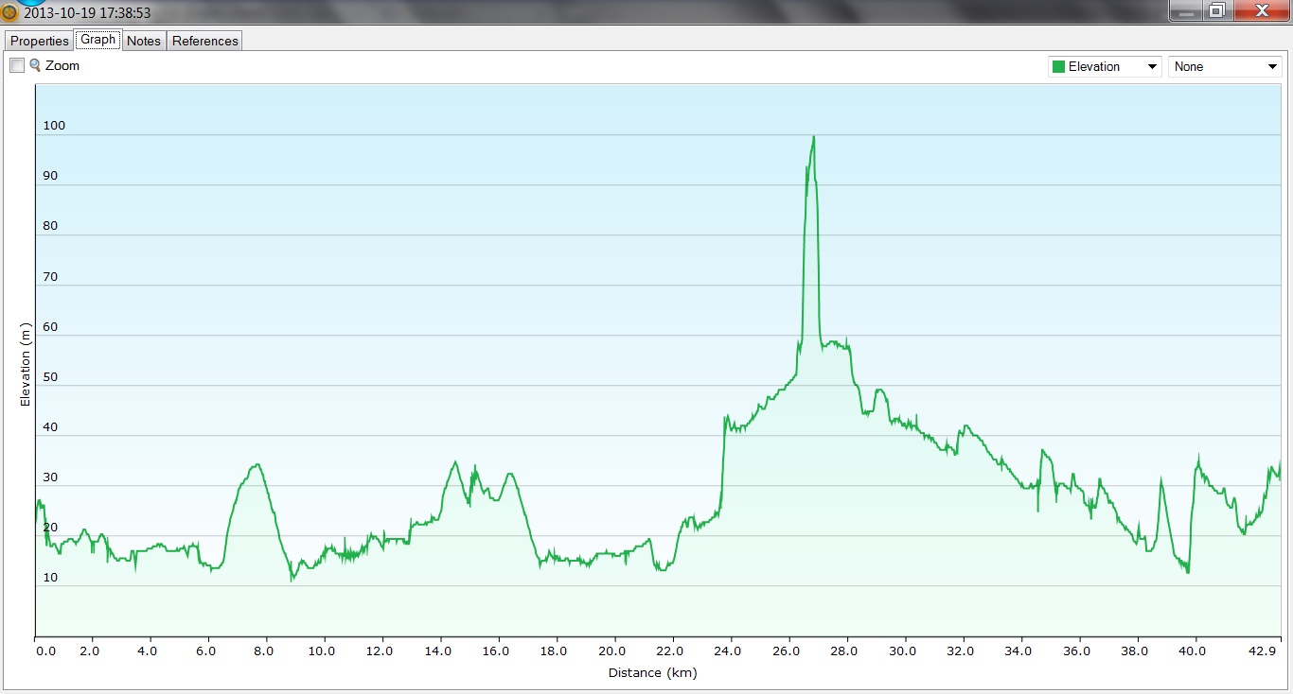Image resolution: width=1293 pixels, height=694 pixels.
Task: Open the Notes tab
Action: 144,41
